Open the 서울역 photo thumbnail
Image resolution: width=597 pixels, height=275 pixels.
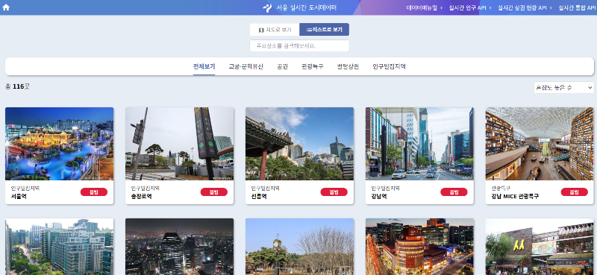click(60, 144)
